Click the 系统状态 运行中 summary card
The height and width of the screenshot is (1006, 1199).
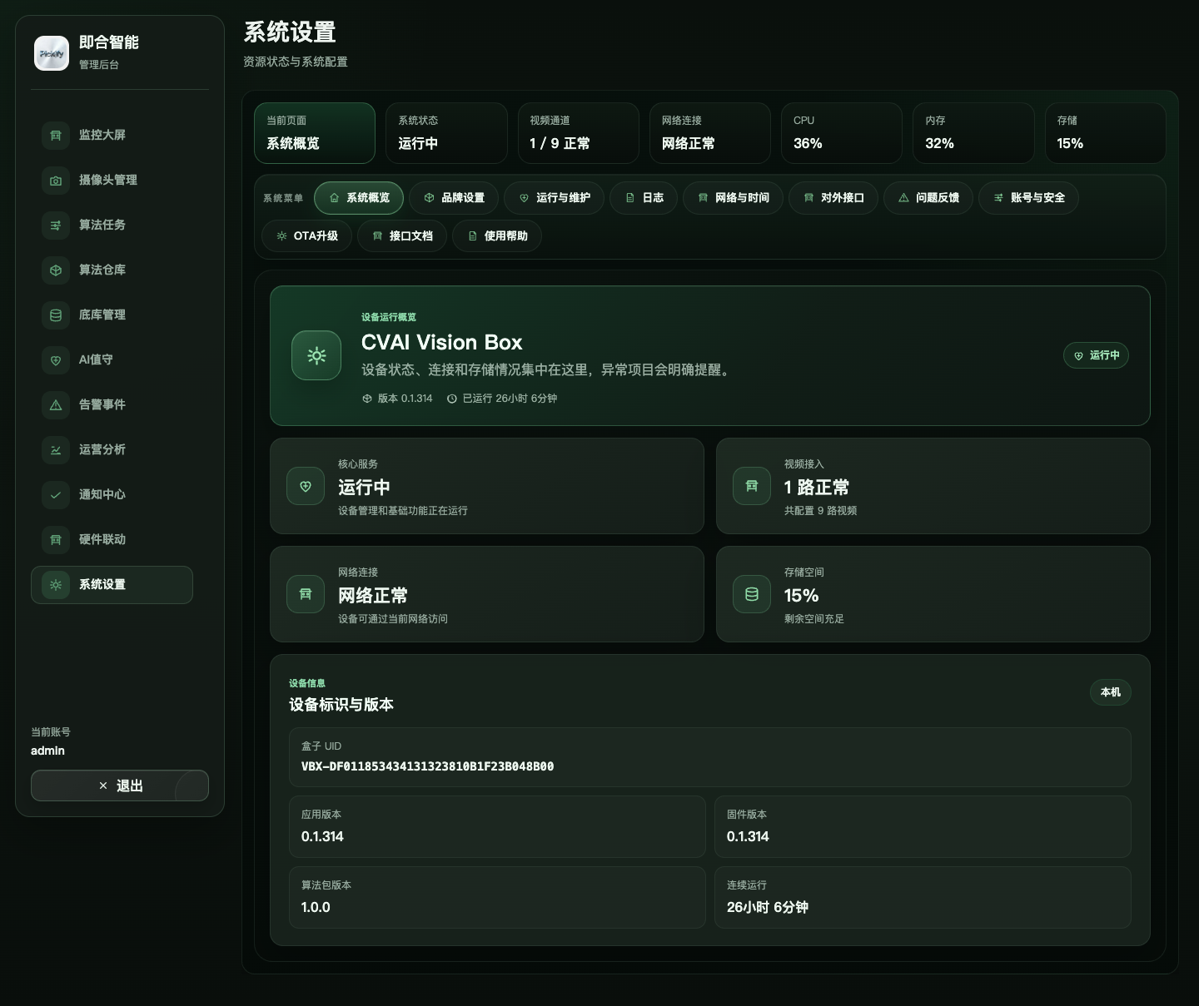[446, 133]
